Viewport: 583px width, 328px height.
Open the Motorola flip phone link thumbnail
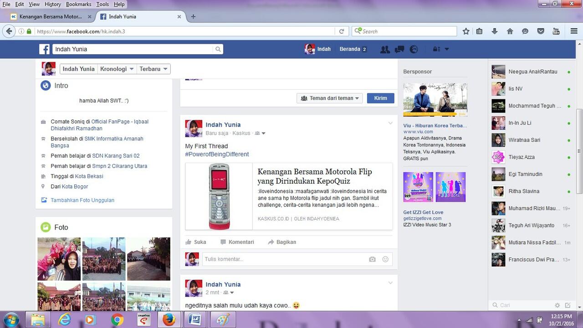[x=219, y=196]
